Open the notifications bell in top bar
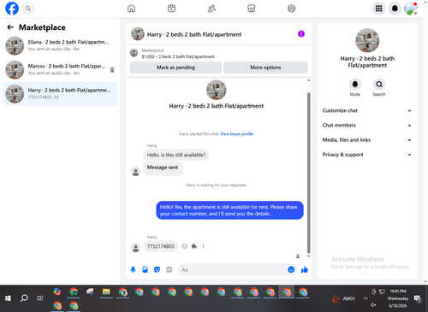The width and height of the screenshot is (428, 312). click(395, 9)
